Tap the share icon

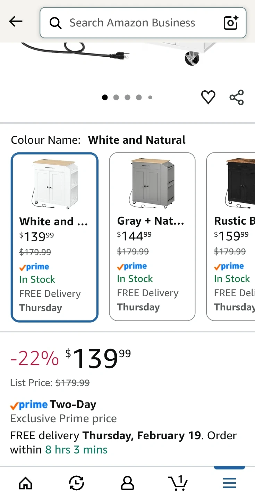click(237, 97)
